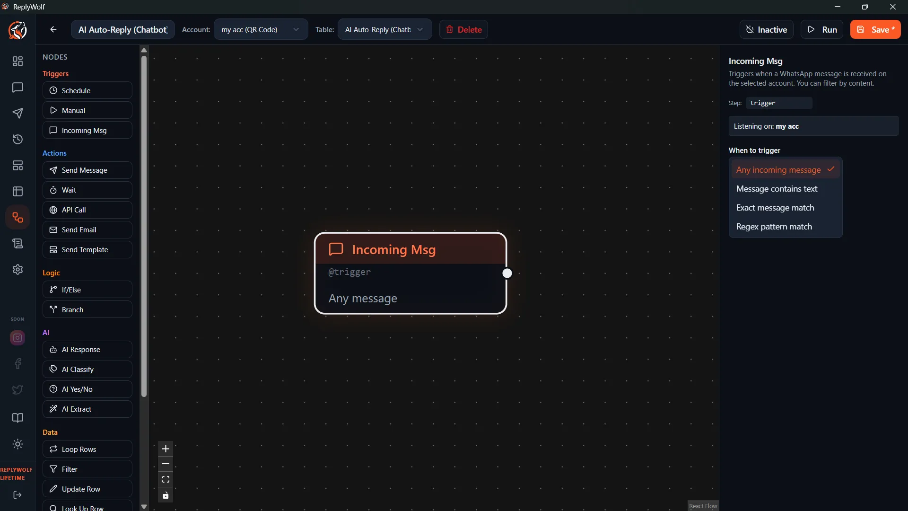Add an If/Else logic node
The height and width of the screenshot is (511, 908).
click(x=87, y=290)
